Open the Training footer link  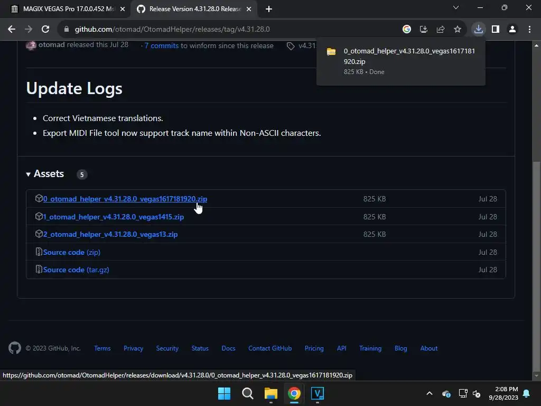(370, 348)
